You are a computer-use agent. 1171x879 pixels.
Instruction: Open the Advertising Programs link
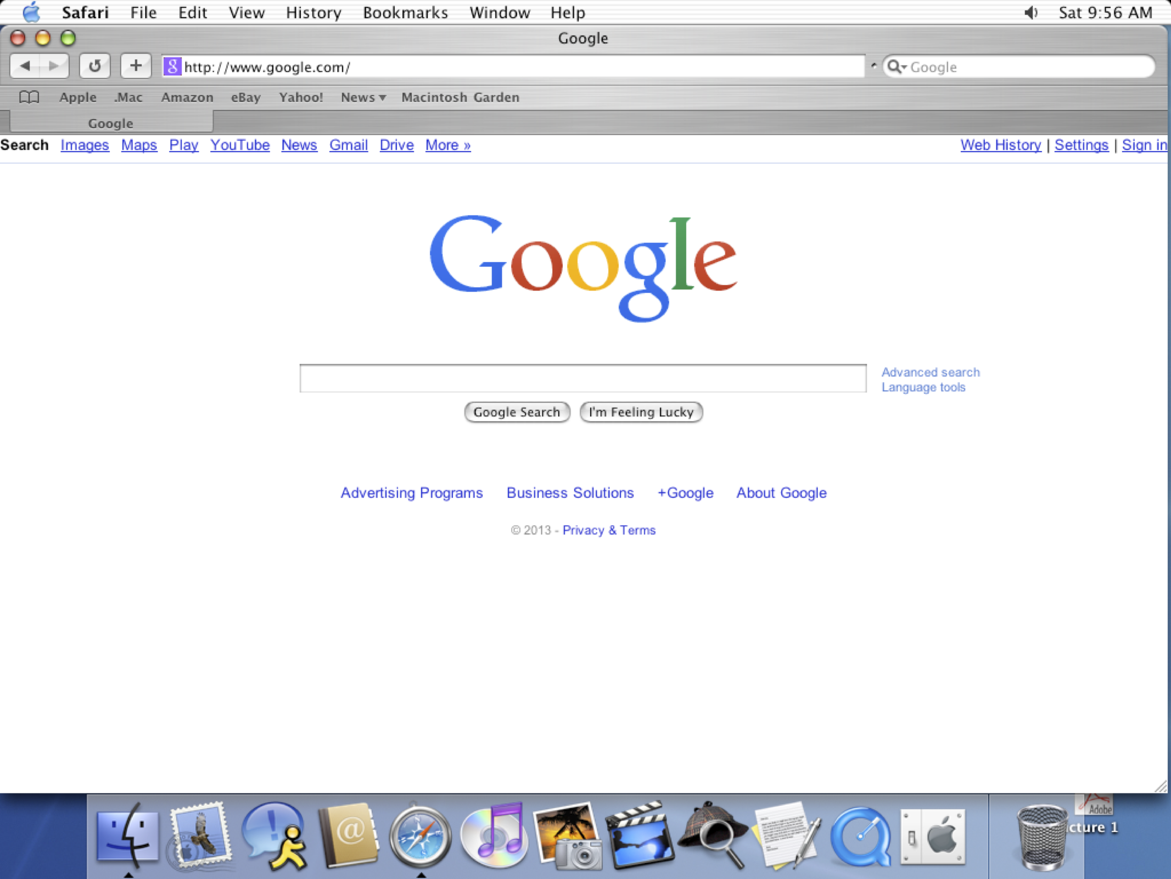(412, 493)
